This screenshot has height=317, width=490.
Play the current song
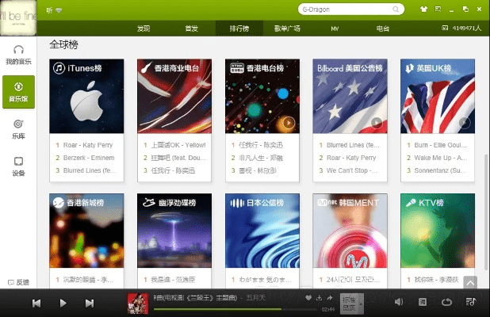tap(63, 303)
